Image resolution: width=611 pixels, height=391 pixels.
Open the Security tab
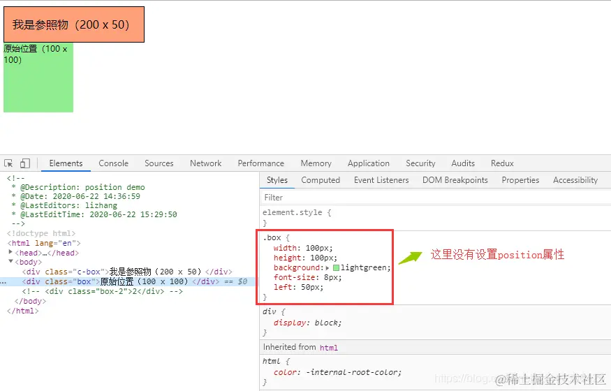pos(420,163)
